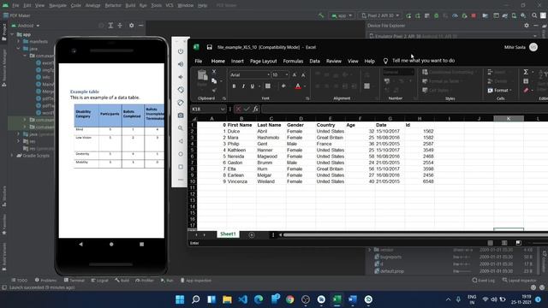The height and width of the screenshot is (308, 548).
Task: Click formula bar Enter checkmark icon
Action: [x=247, y=109]
